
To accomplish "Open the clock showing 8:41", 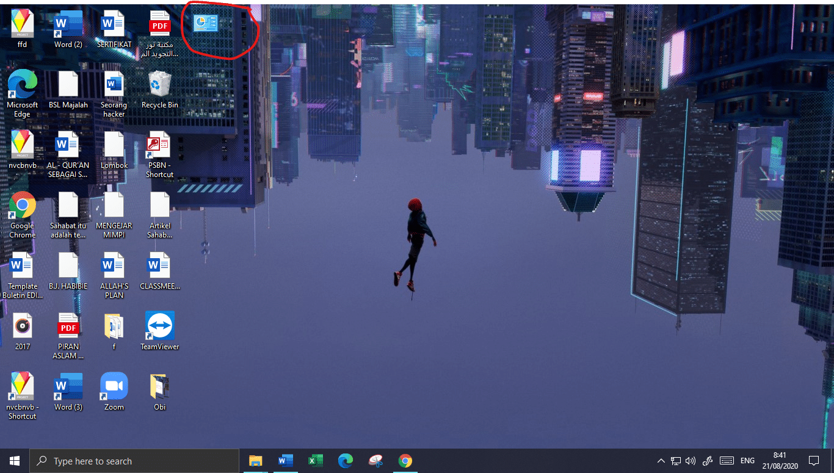I will pyautogui.click(x=780, y=461).
